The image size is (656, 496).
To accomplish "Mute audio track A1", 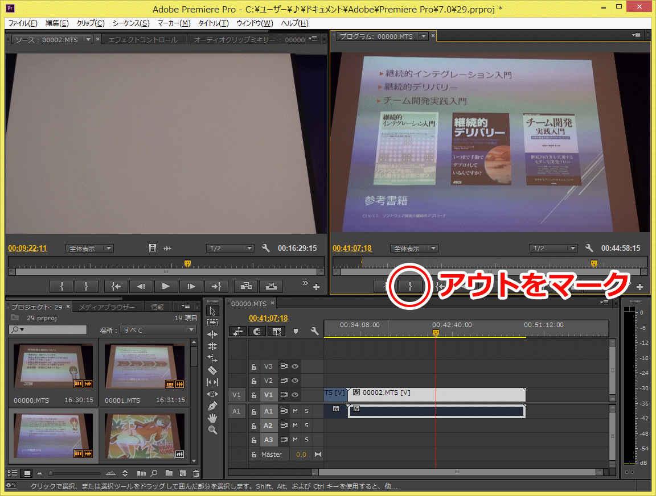I will (x=295, y=411).
